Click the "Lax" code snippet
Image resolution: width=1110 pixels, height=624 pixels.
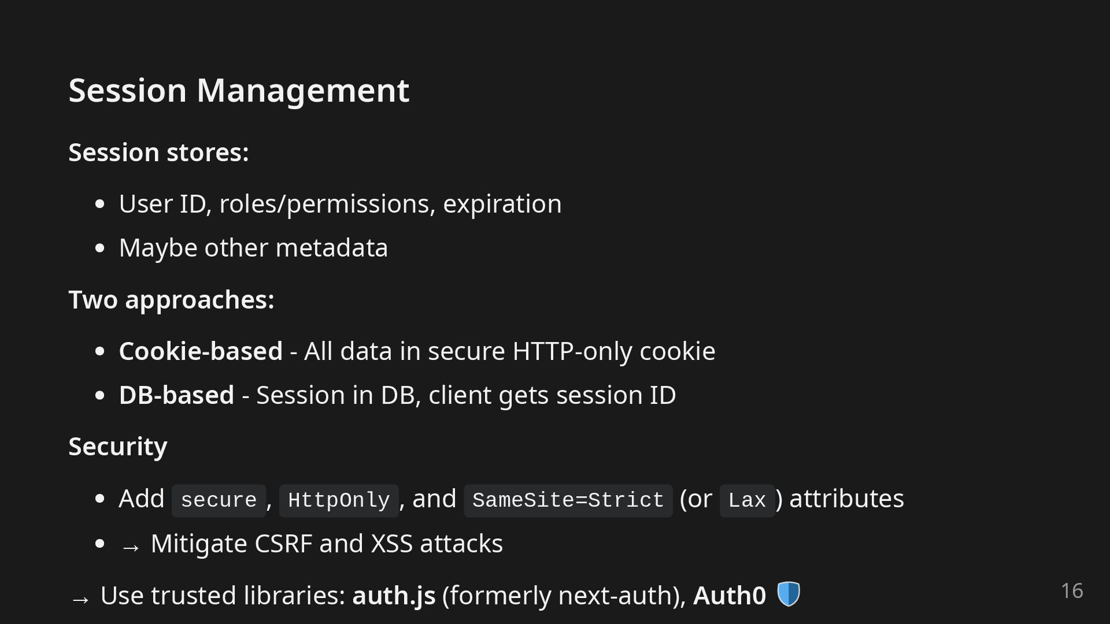[747, 500]
